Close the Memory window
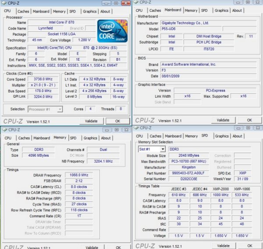 point(127,130)
